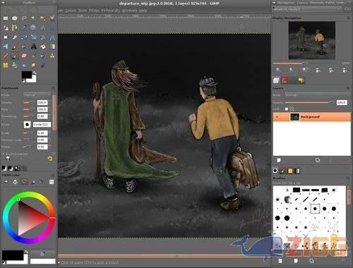Open the Channels tab with red icon

(285, 80)
